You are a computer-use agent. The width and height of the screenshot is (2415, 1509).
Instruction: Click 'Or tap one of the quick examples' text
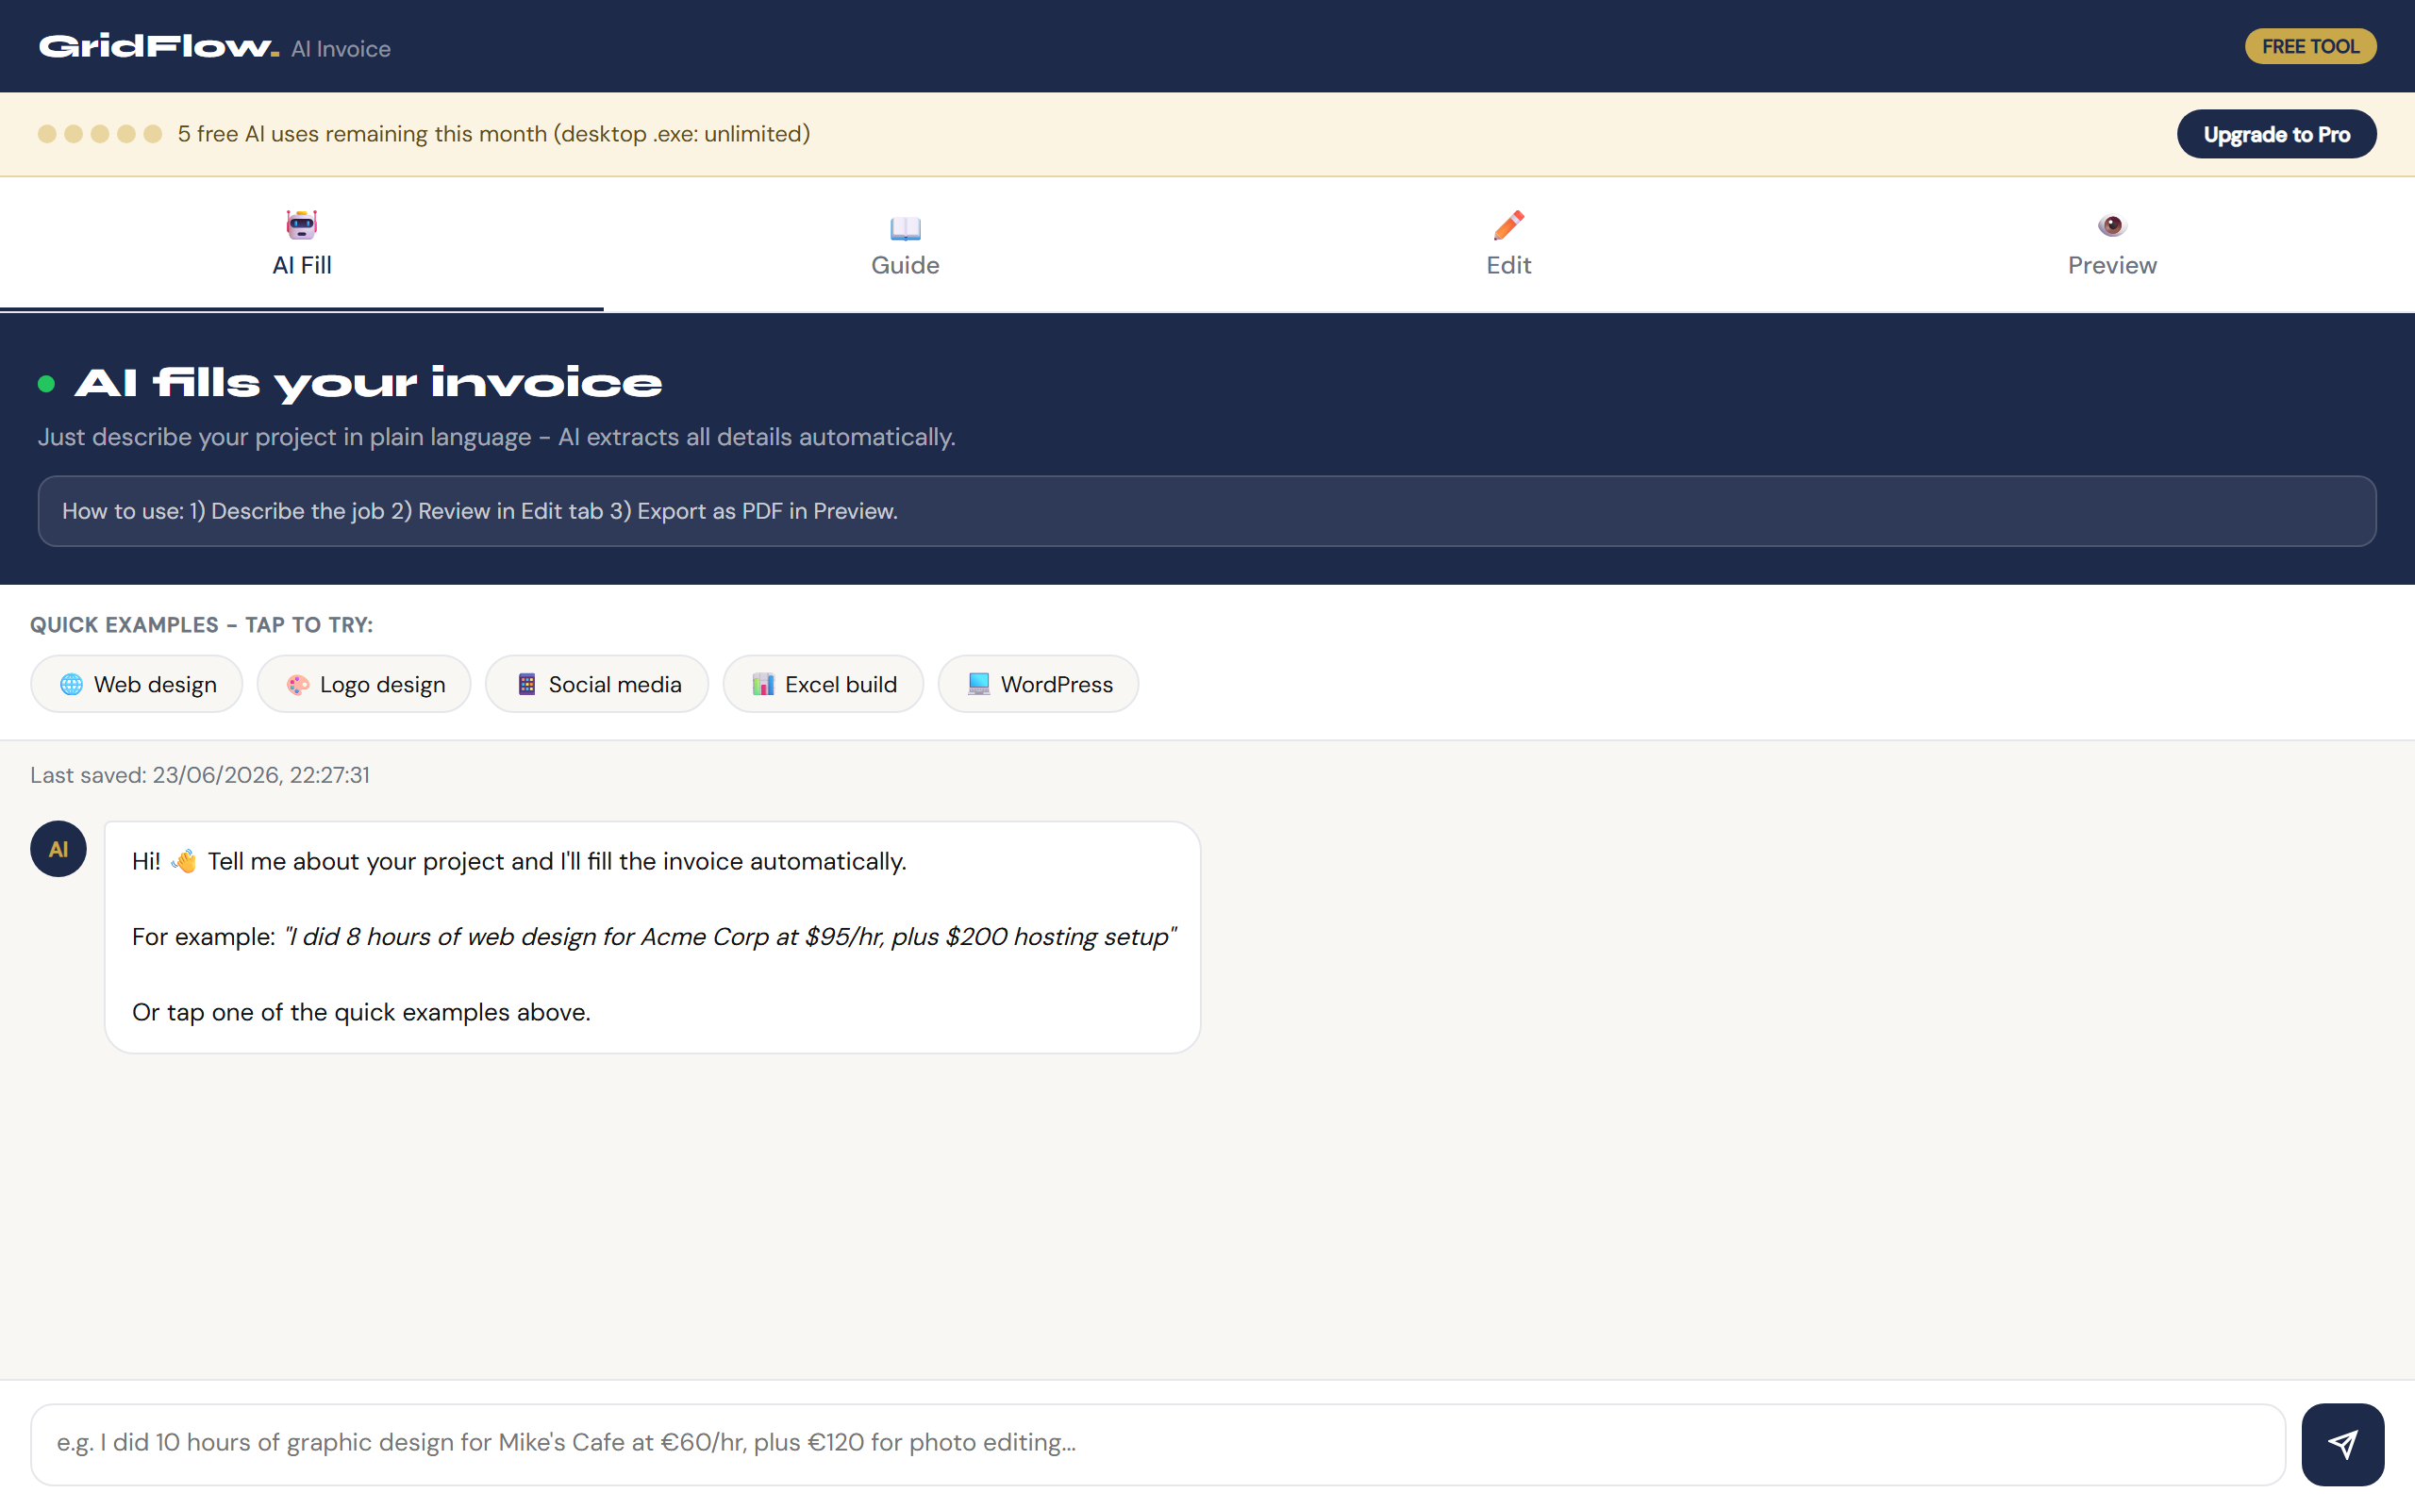[361, 1012]
